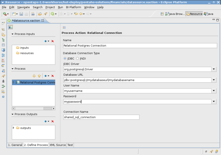Click the Process list horizontal scrollbar thumb

pyautogui.click(x=48, y=109)
